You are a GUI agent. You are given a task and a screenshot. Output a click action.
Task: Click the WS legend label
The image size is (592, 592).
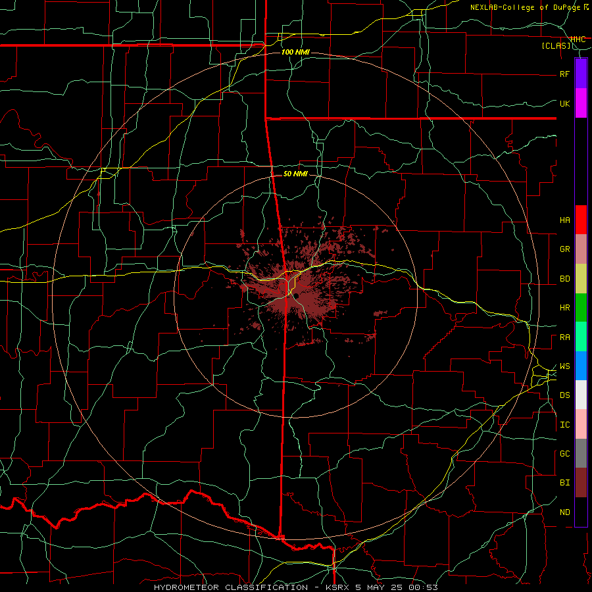click(565, 366)
